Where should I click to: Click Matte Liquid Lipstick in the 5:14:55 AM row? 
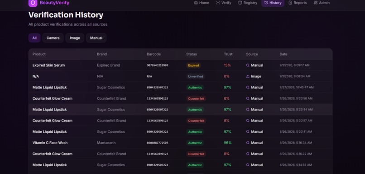pos(49,164)
